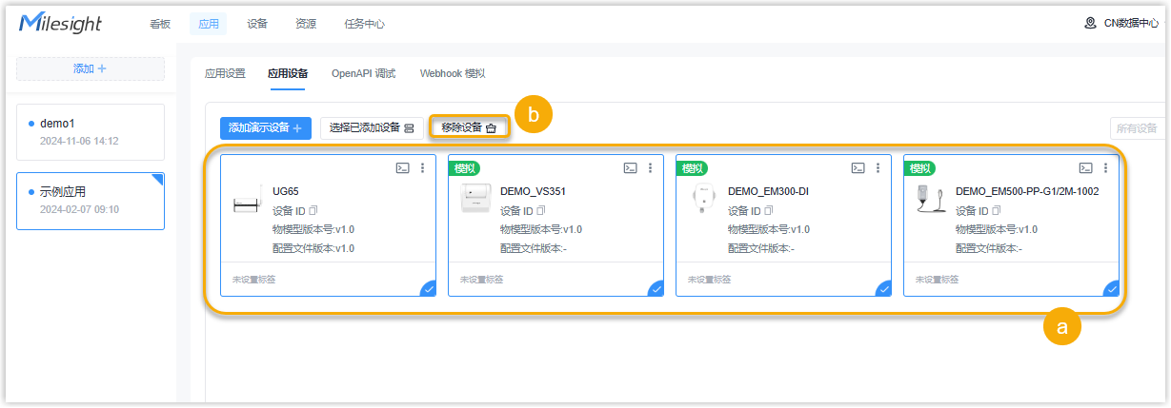Click the DEMO_VS351 device image
Screen dimensions: 1171x408
[475, 200]
